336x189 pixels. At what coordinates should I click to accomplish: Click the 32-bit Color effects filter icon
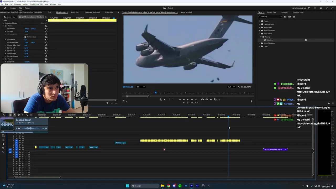(290, 17)
